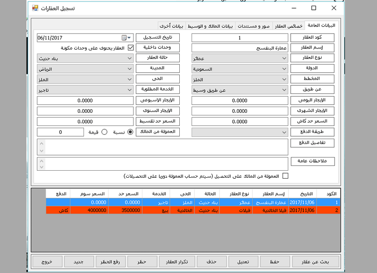Click the تاجير cell in row 1
377x273 pixels.
[156, 202]
